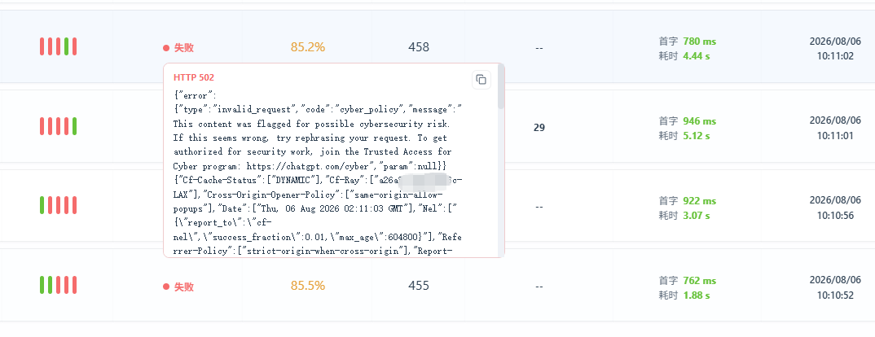Click the 85.2% percentage value
This screenshot has height=337, width=875.
(x=307, y=47)
